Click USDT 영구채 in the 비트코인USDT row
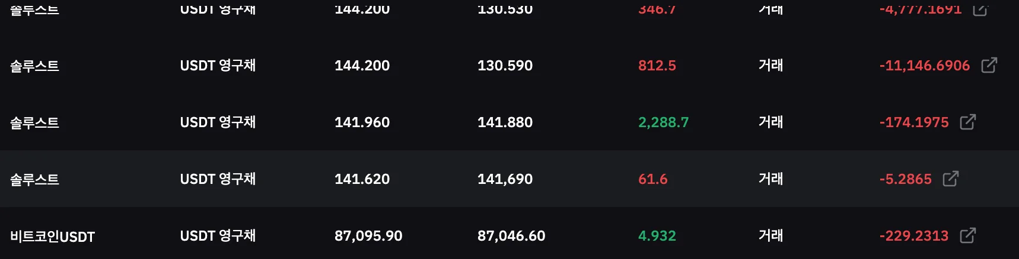 (218, 236)
